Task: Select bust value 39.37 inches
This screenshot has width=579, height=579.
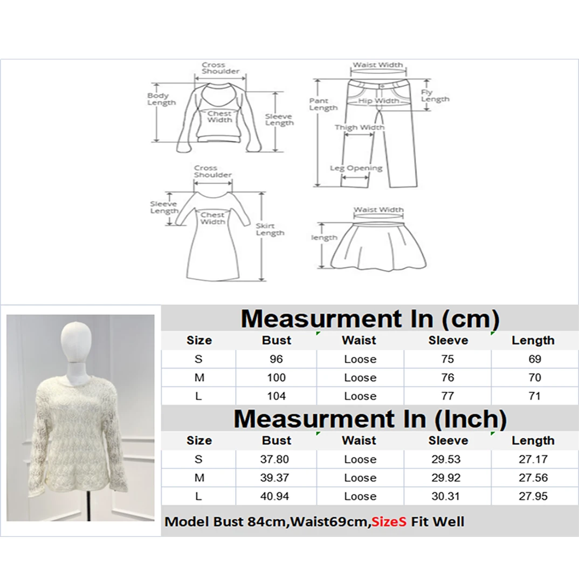Action: 274,478
